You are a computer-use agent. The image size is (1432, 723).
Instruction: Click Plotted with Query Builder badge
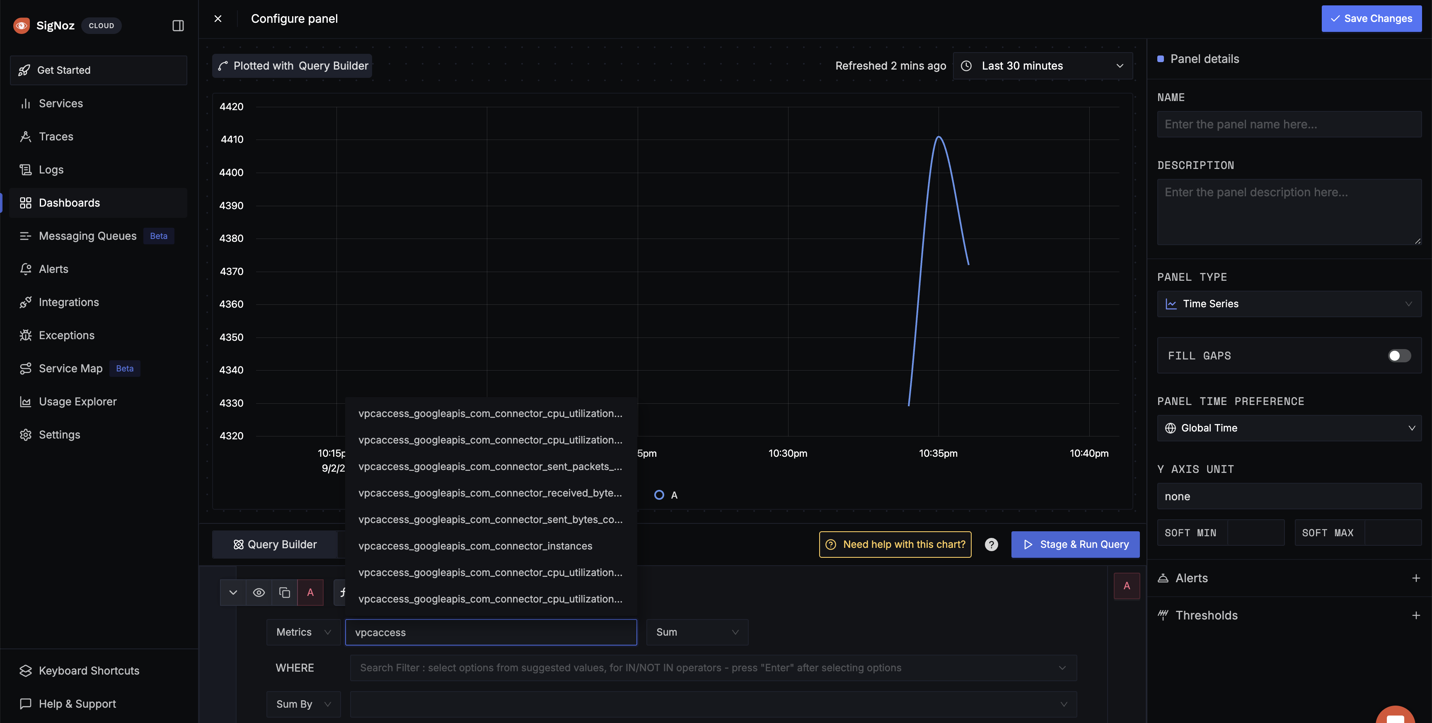293,65
